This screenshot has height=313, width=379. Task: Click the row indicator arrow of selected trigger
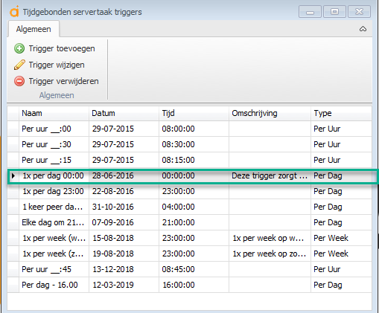[13, 175]
